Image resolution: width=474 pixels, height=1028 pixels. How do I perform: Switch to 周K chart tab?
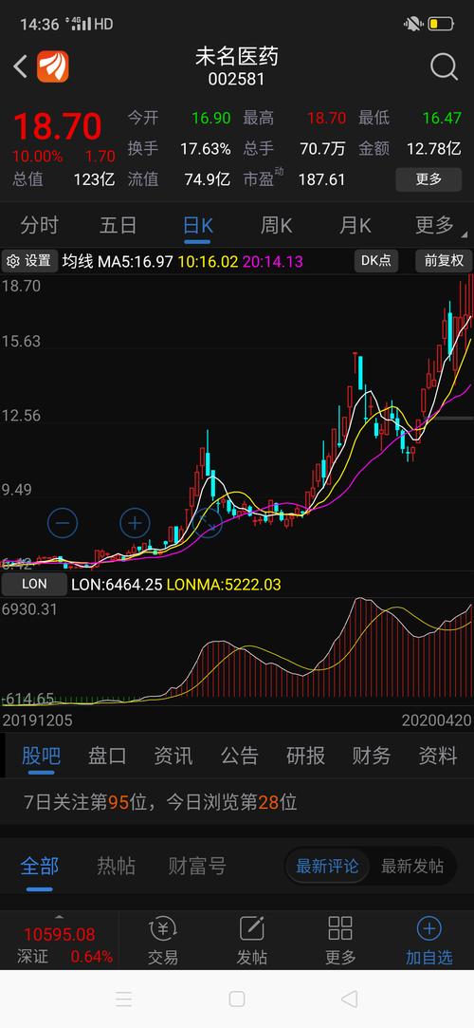click(276, 226)
